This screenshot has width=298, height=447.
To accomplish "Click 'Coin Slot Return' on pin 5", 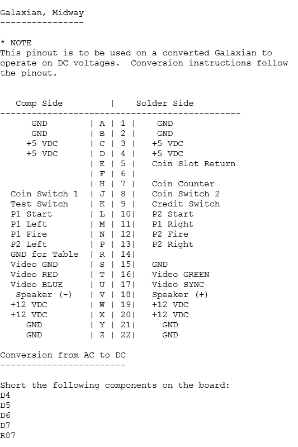I will (193, 163).
